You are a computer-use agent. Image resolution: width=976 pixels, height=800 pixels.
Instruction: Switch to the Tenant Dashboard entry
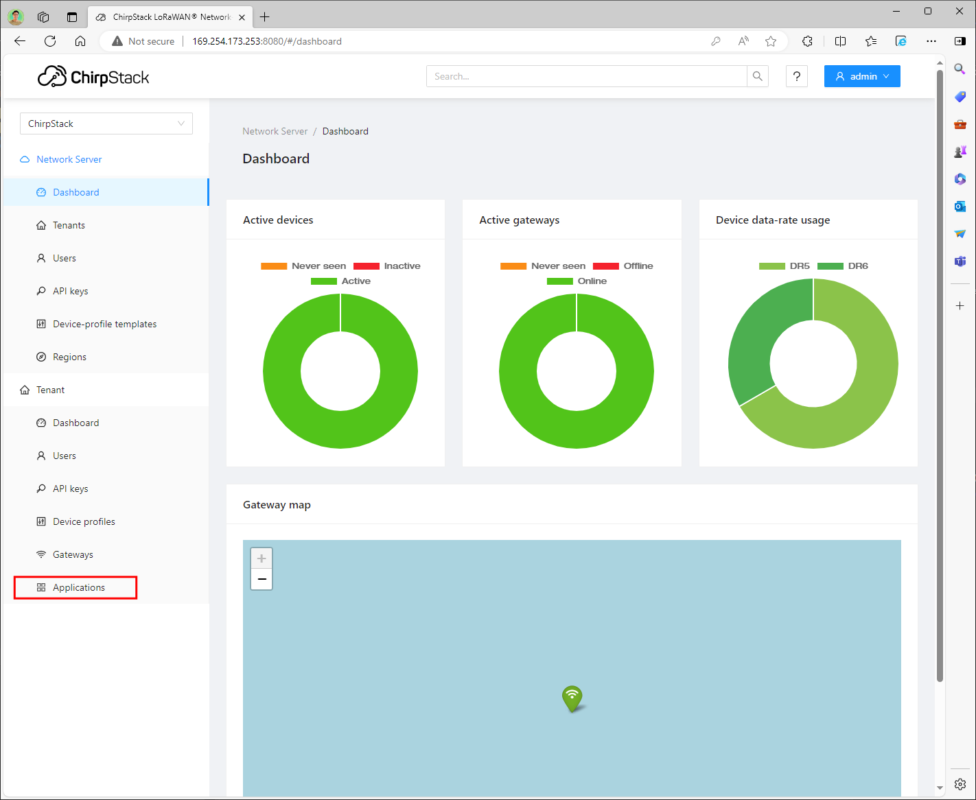[75, 423]
